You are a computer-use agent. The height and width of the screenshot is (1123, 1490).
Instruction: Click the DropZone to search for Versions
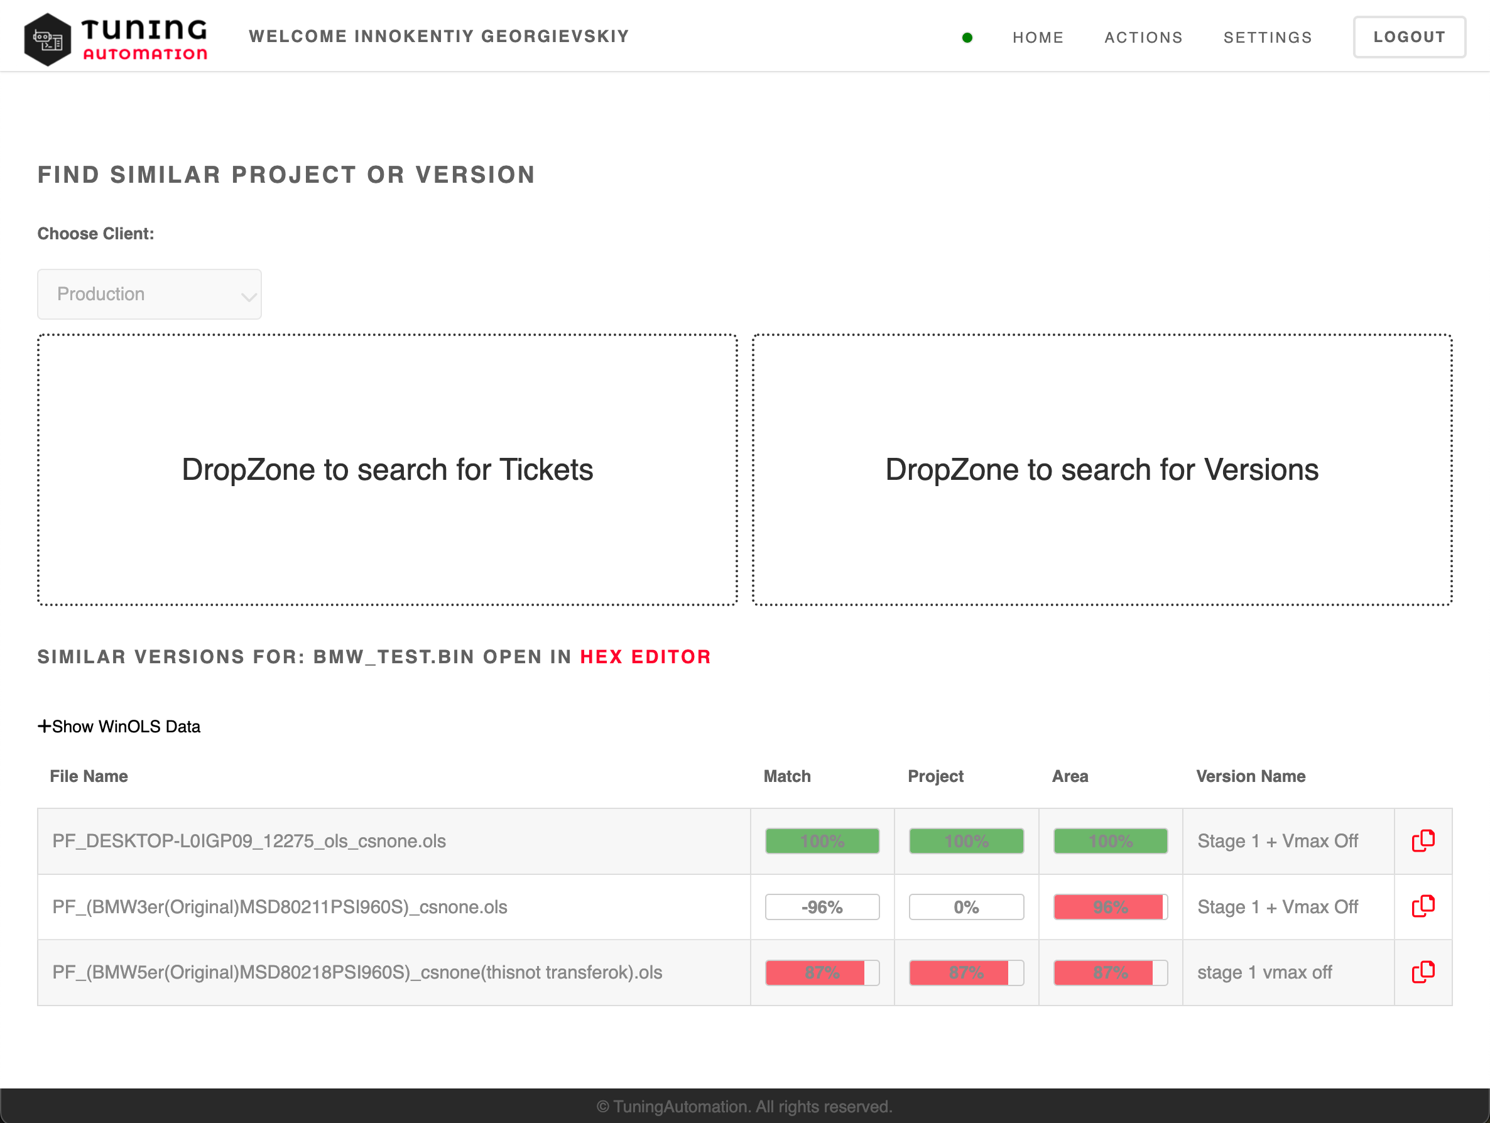coord(1102,470)
